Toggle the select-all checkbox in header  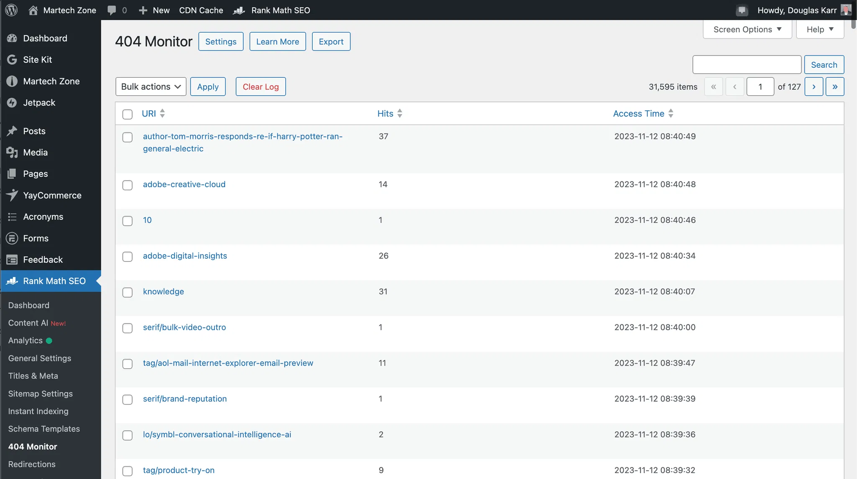[x=127, y=114]
